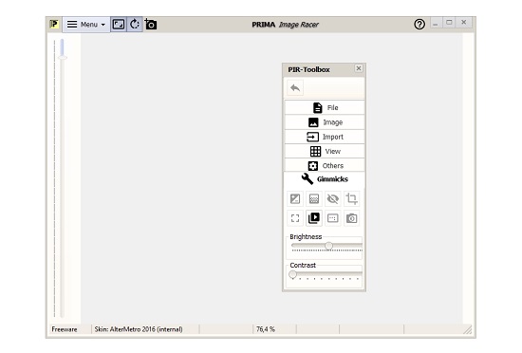Click the skin name in status bar

[x=139, y=329]
